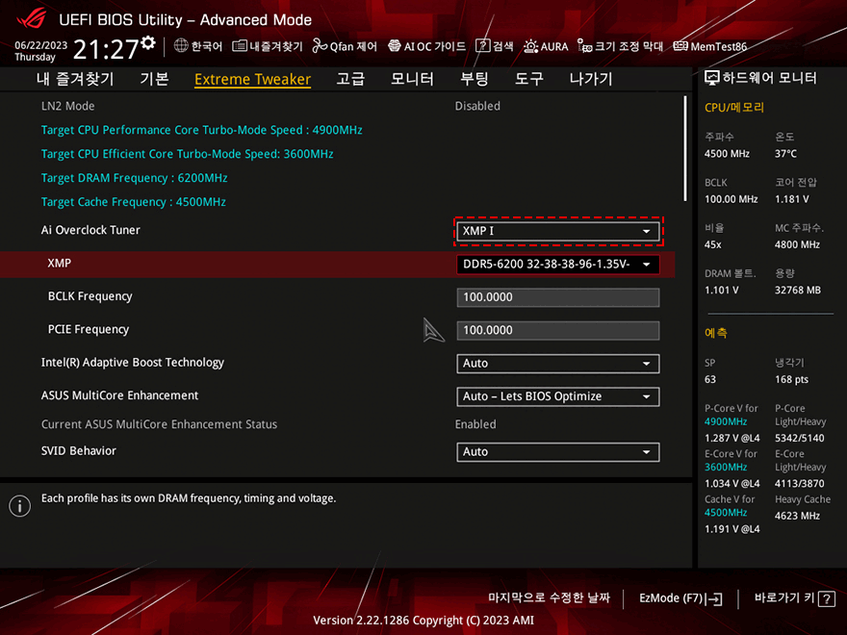
Task: Open the Qfan control fan icon
Action: point(320,46)
